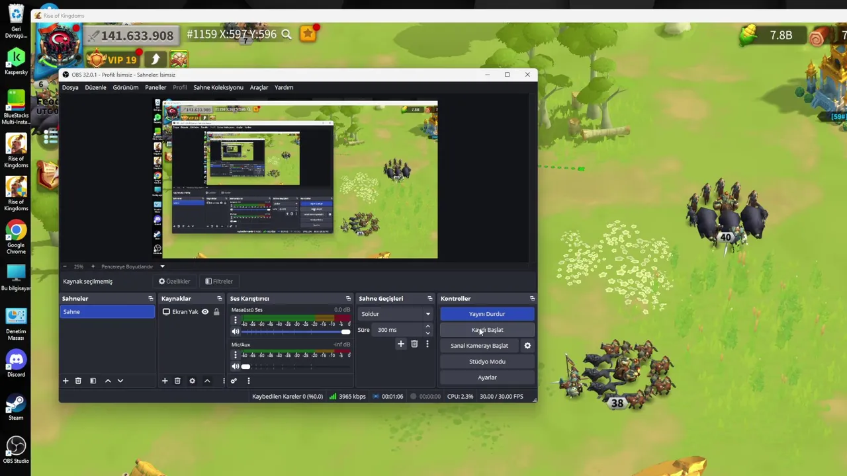The width and height of the screenshot is (847, 476).
Task: Click Yayını Durdur to stop streaming
Action: [x=487, y=314]
